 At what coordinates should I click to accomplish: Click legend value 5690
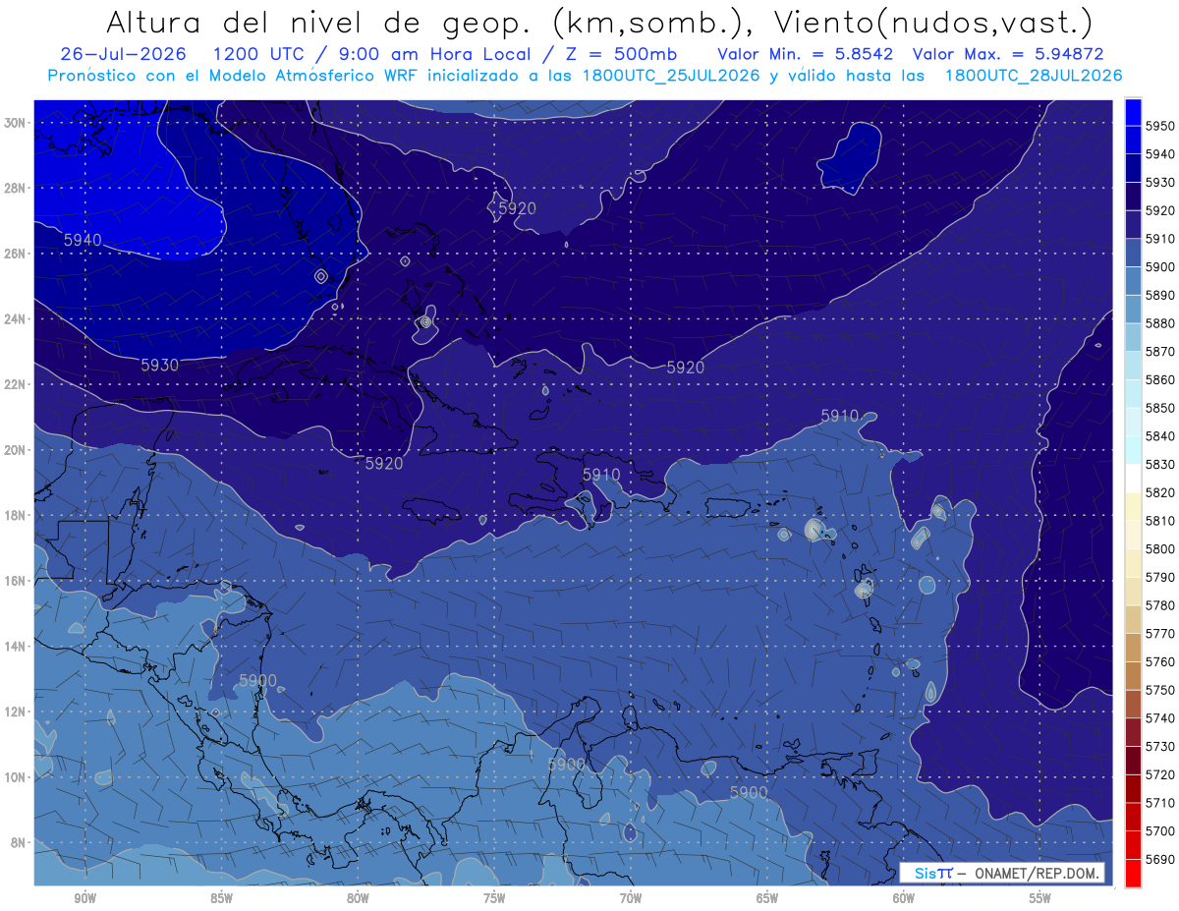pos(1159,859)
